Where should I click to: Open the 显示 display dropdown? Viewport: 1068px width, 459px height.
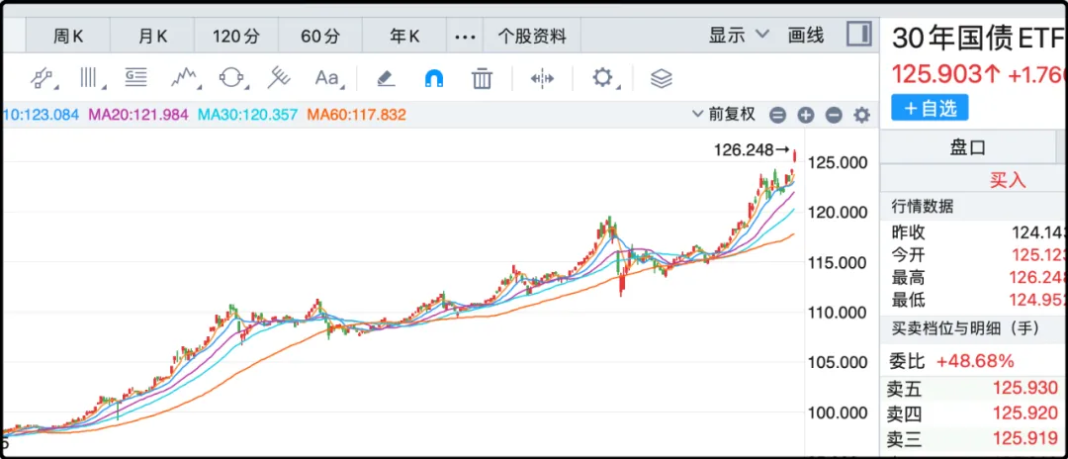tap(738, 36)
